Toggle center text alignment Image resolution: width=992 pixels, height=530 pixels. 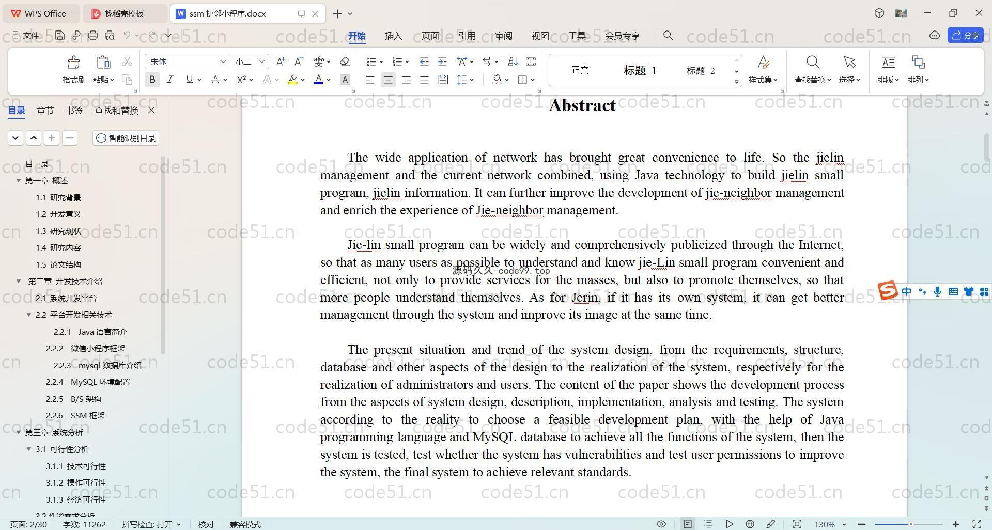388,80
